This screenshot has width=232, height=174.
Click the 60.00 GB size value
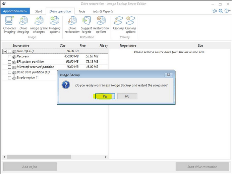click(x=72, y=51)
